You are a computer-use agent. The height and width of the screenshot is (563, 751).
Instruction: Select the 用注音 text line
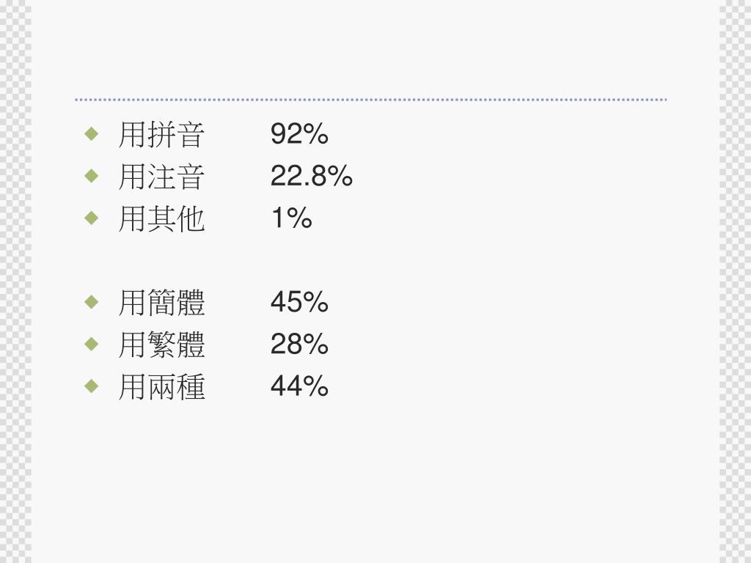[x=161, y=177]
